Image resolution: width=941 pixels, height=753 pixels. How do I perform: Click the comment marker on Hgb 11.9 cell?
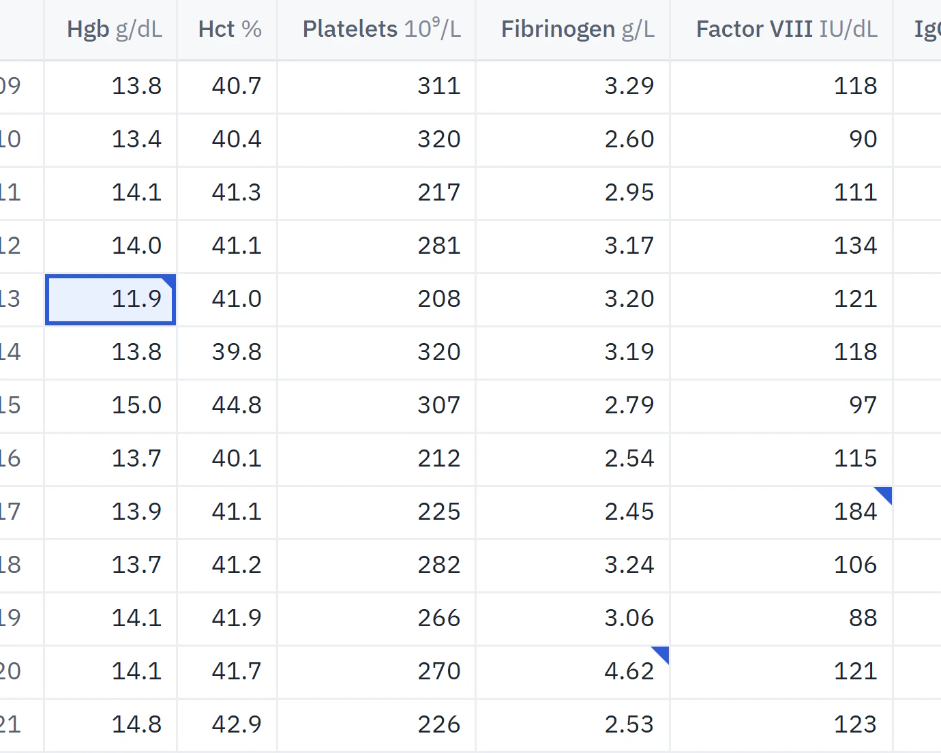[x=168, y=283]
